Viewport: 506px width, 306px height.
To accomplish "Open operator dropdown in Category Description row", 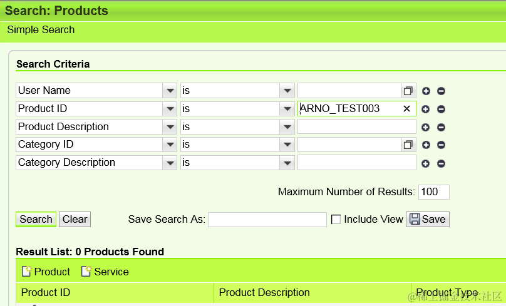I will click(x=287, y=163).
